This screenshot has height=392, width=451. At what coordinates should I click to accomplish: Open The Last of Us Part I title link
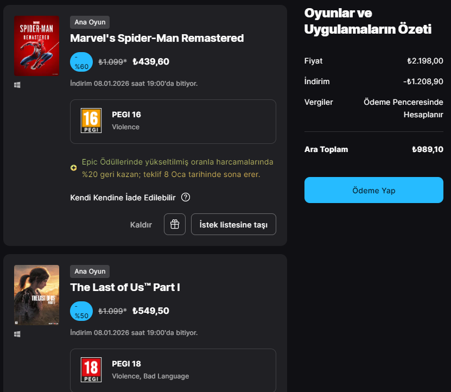(x=125, y=287)
